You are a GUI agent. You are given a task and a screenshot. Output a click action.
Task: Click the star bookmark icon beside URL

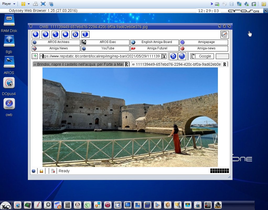click(x=173, y=56)
